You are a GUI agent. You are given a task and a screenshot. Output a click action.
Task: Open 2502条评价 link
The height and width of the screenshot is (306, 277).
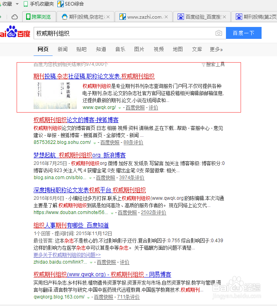click(154, 212)
